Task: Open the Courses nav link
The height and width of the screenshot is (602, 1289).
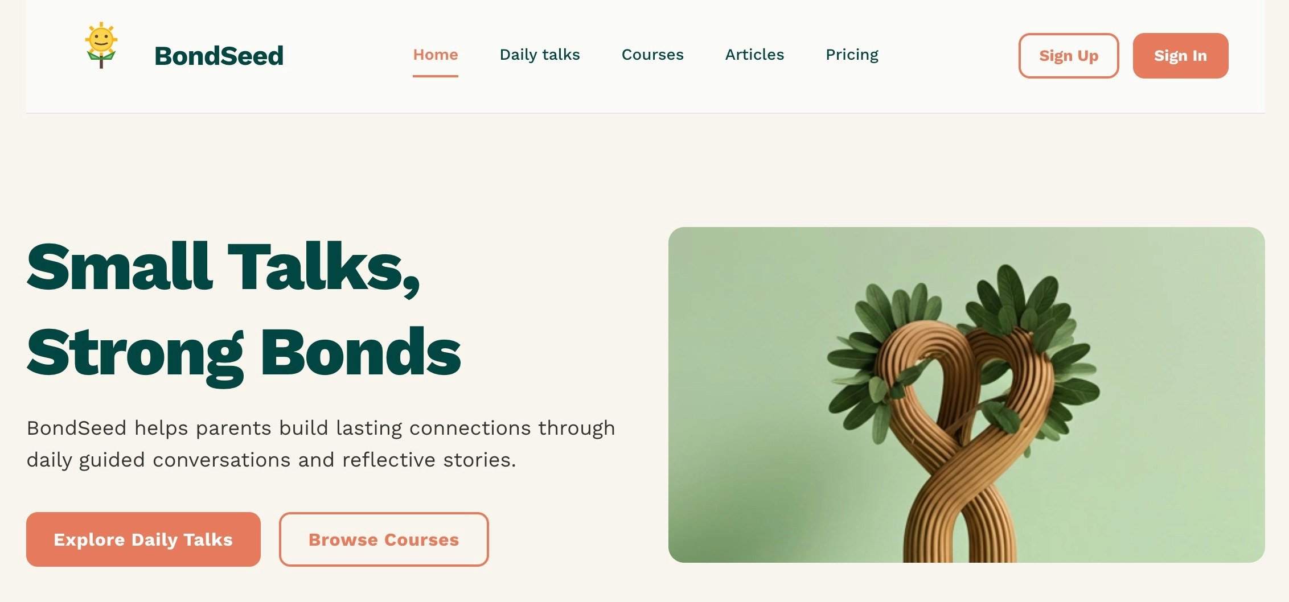Action: (652, 55)
